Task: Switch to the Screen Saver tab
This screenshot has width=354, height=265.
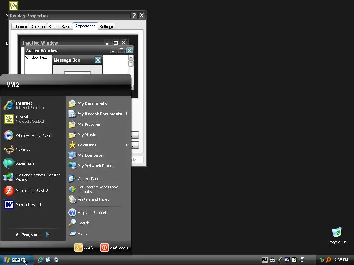Action: tap(60, 27)
